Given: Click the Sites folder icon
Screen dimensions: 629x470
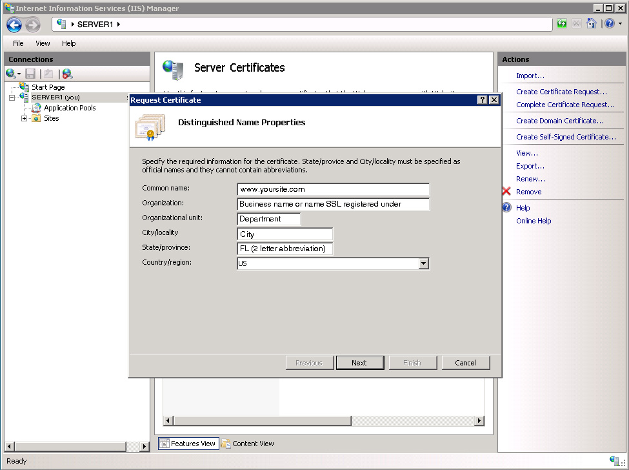Looking at the screenshot, I should click(x=37, y=118).
